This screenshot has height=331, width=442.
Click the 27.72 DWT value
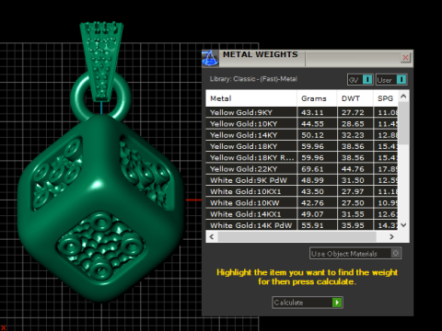(x=353, y=112)
